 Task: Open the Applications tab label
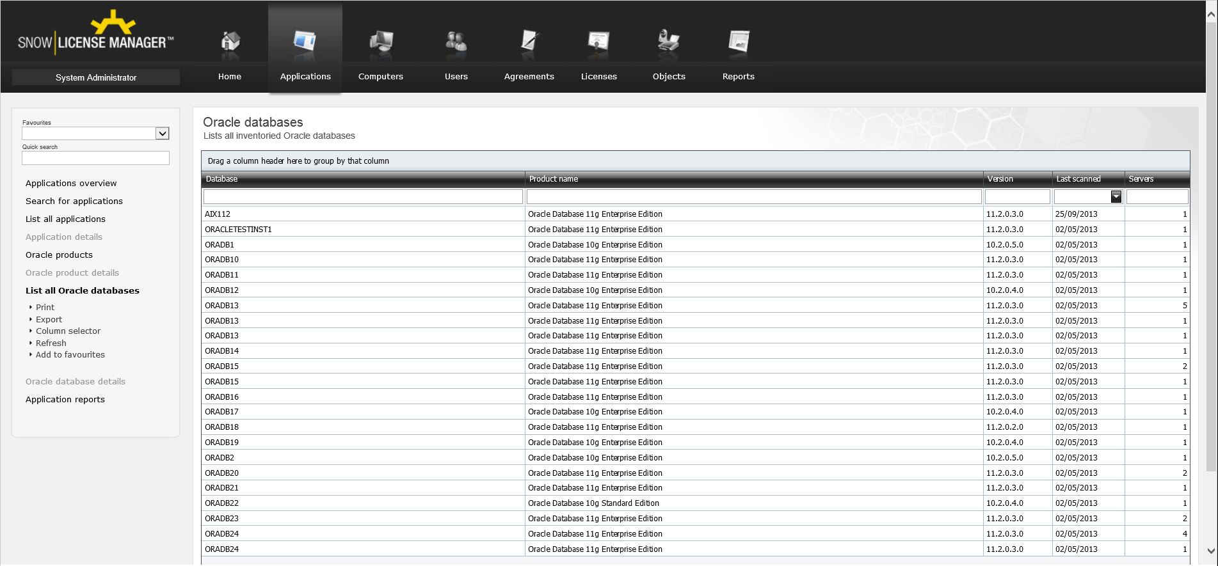pyautogui.click(x=305, y=77)
